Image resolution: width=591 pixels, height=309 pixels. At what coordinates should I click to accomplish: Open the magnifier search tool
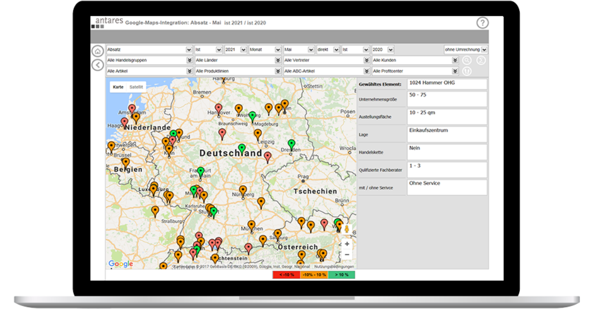tap(467, 60)
